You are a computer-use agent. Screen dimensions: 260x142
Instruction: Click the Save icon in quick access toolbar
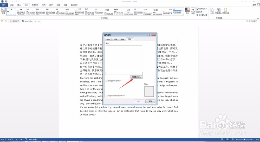[x=6, y=1]
